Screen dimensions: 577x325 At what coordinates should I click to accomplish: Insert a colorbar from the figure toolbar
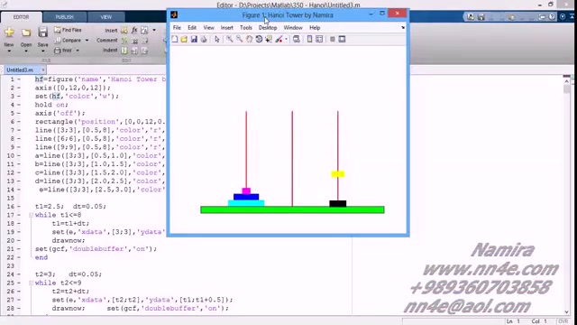point(309,39)
